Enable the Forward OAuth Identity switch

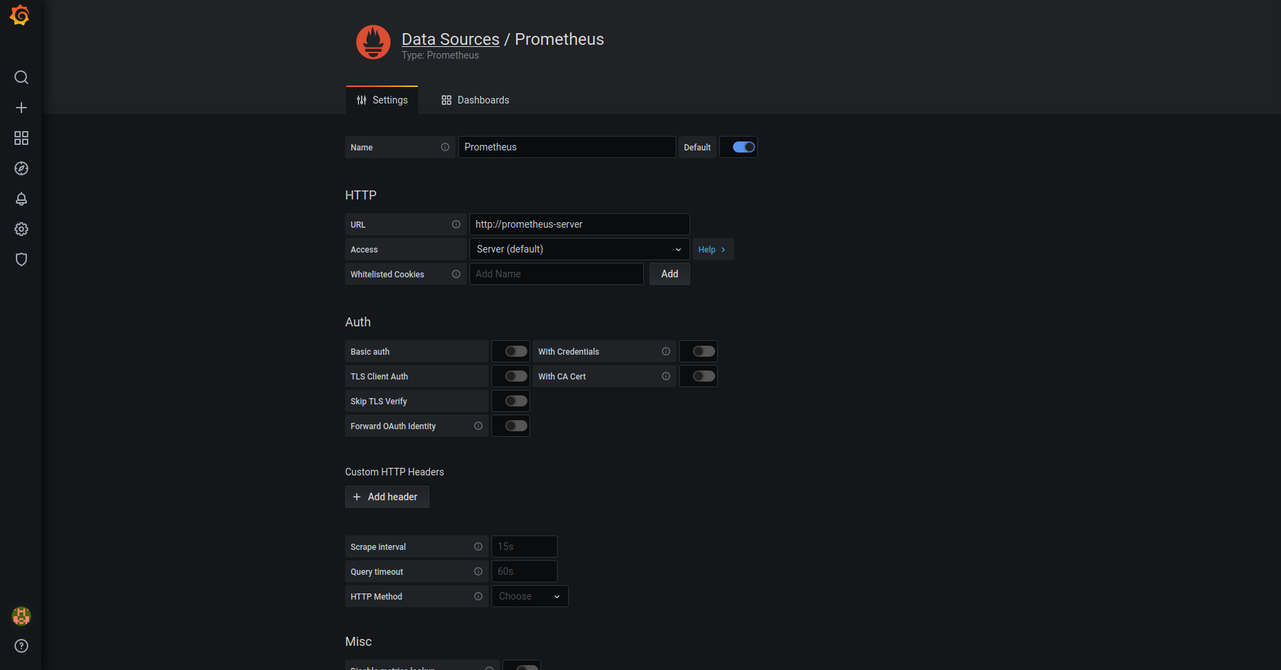click(x=516, y=426)
